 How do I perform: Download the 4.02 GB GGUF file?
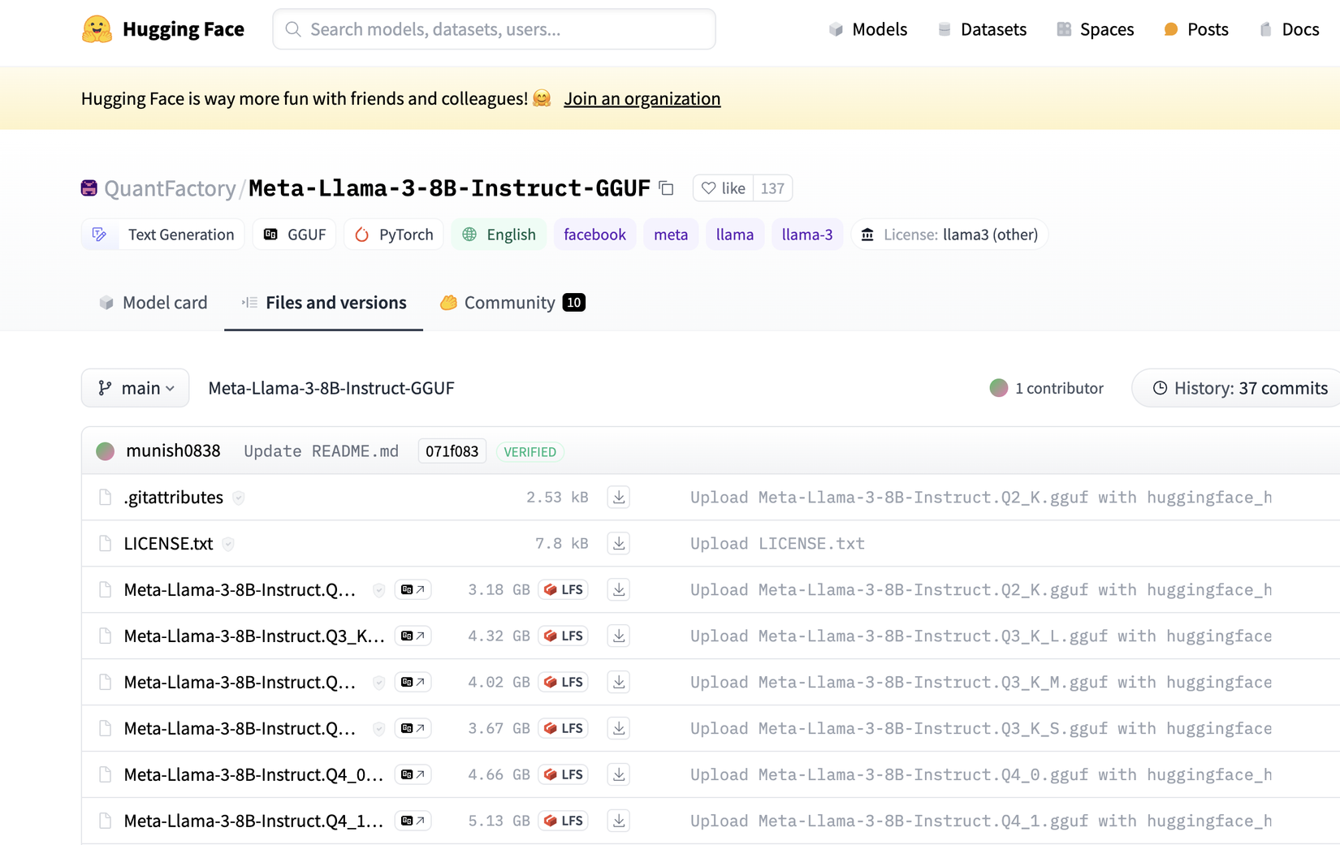(619, 682)
